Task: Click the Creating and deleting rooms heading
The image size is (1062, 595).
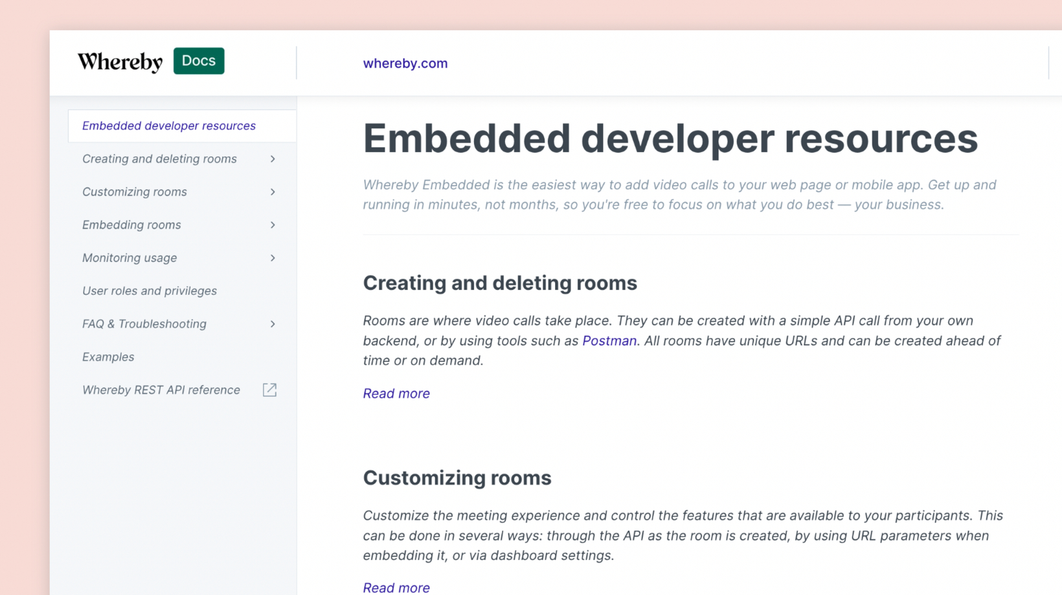Action: pyautogui.click(x=500, y=283)
